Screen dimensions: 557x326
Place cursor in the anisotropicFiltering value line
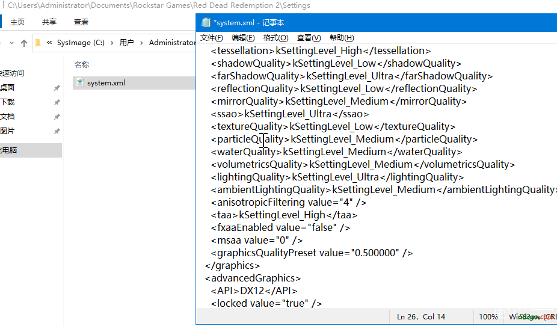tap(289, 203)
